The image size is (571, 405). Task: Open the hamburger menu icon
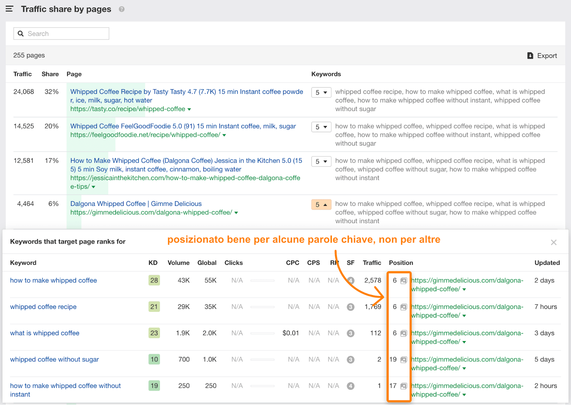[x=9, y=9]
